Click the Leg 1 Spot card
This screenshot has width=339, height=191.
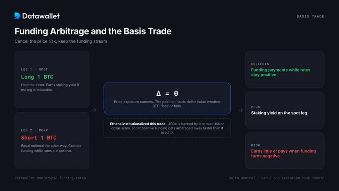click(x=52, y=80)
